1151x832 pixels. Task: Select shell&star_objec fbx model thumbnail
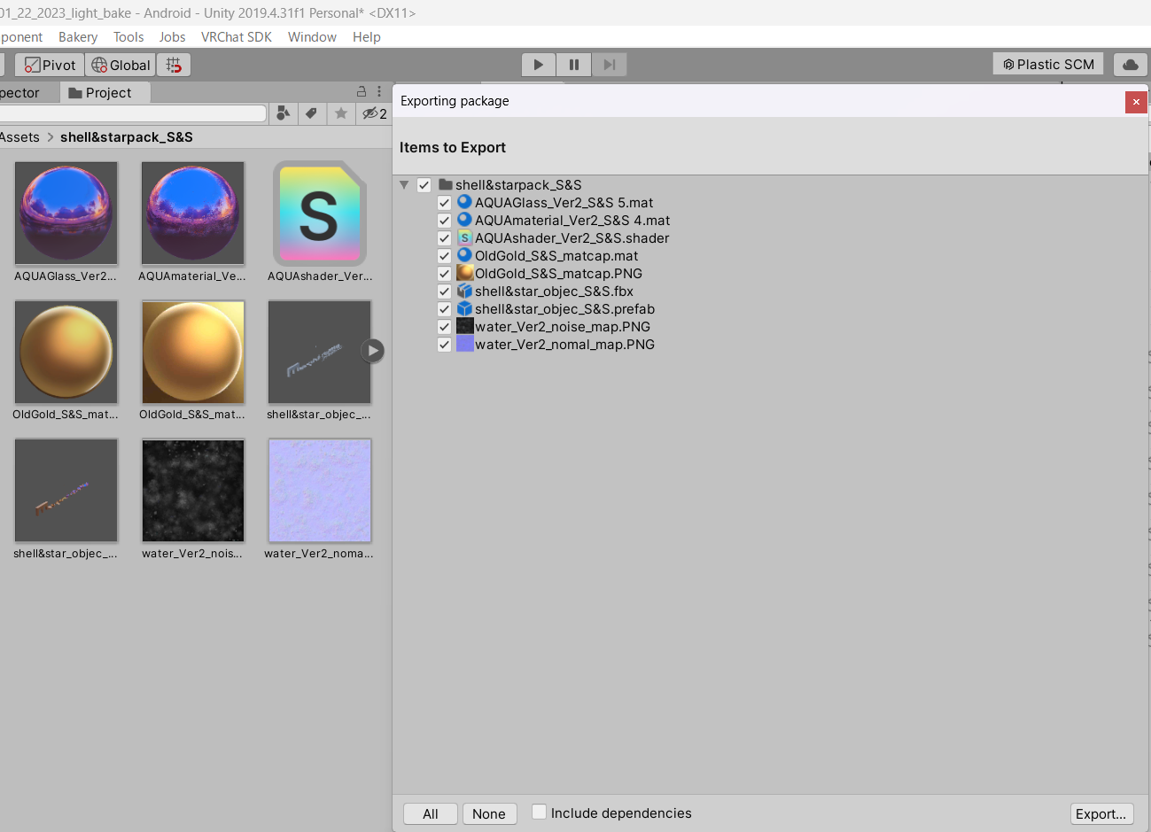(x=320, y=352)
